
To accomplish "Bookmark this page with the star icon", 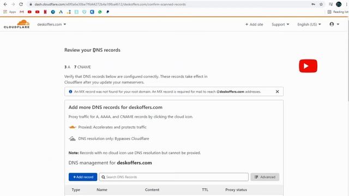I will [321, 4].
